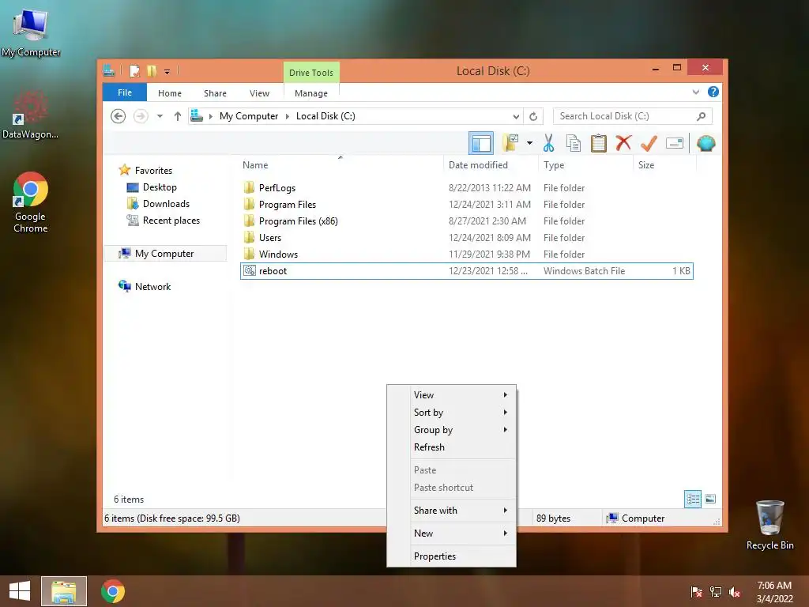Open the Share with context submenu
809x607 pixels.
[x=451, y=511]
